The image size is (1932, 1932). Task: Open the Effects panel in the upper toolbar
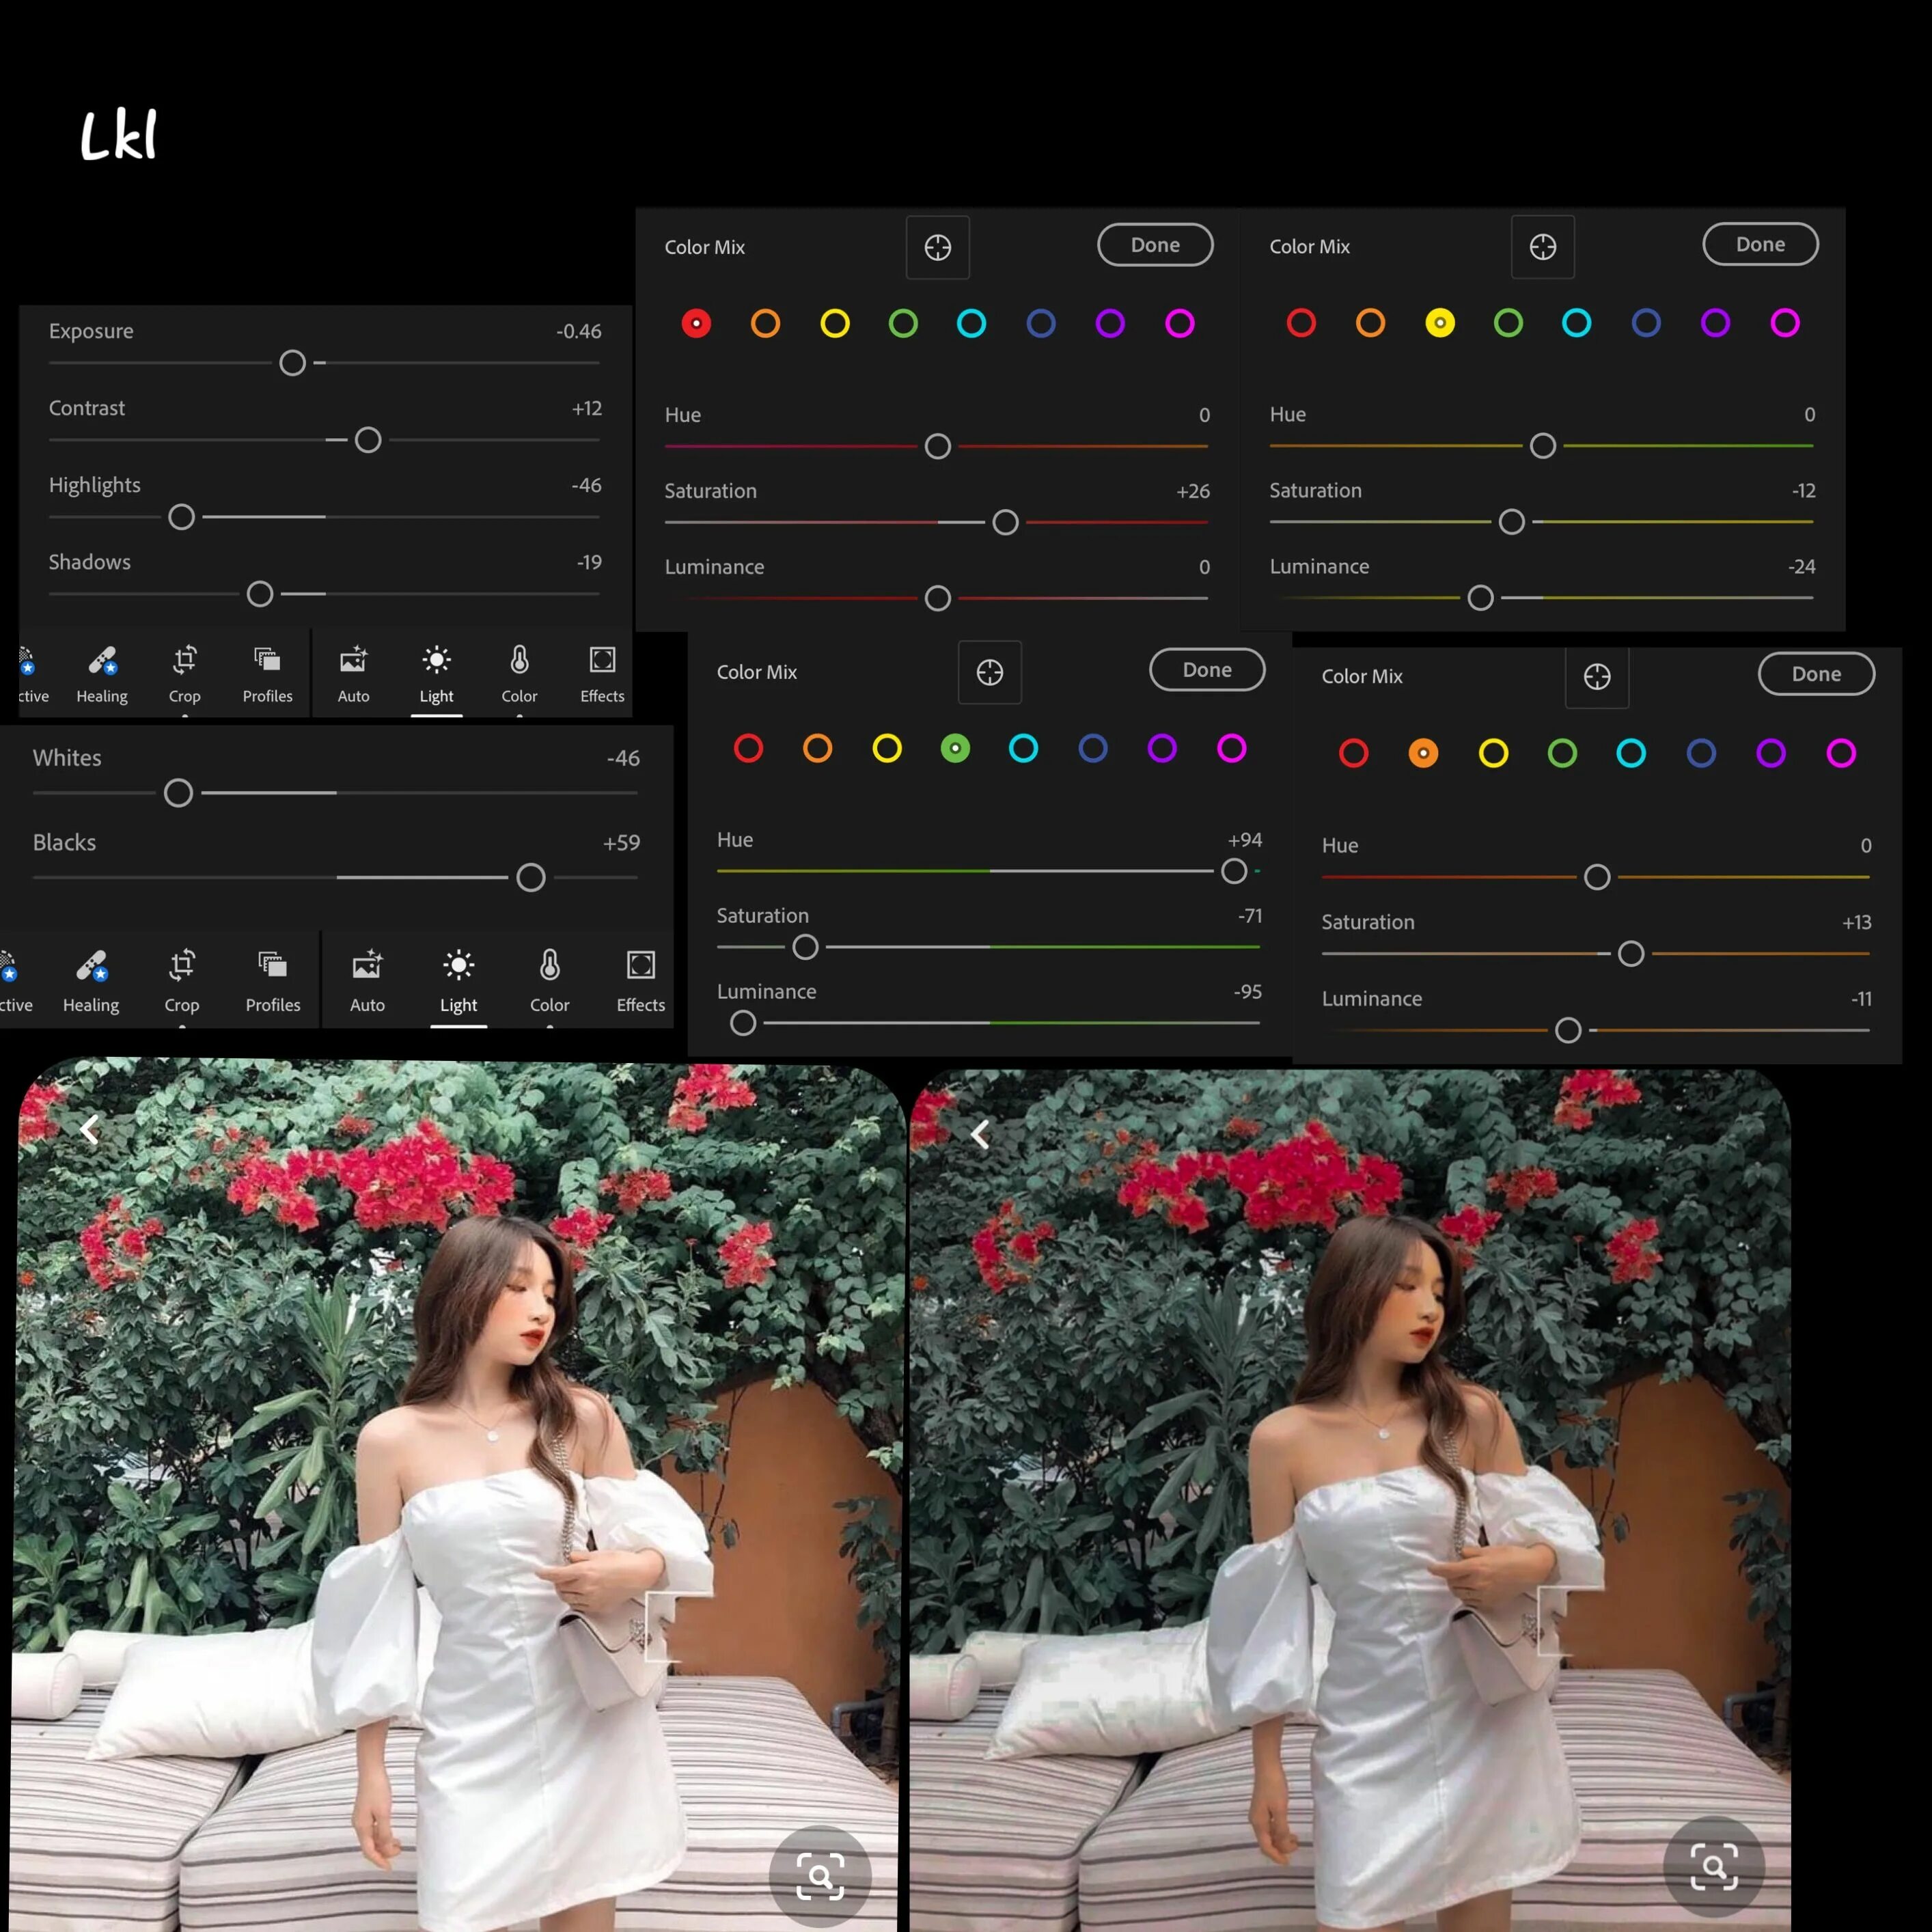point(602,673)
